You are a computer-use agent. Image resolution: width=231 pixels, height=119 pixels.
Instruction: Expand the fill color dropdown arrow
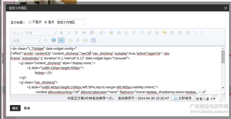[105, 33]
